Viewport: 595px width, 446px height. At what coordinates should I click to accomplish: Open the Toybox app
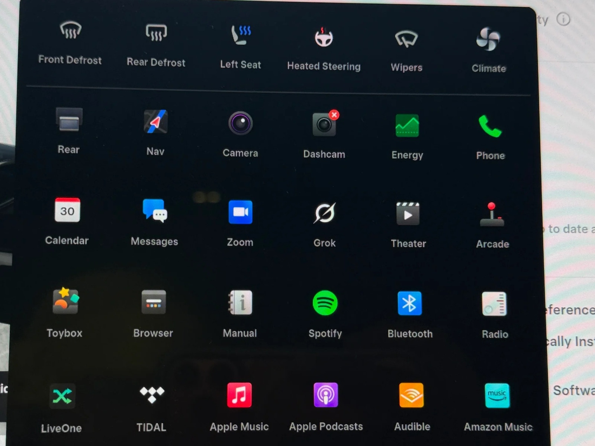pyautogui.click(x=65, y=301)
